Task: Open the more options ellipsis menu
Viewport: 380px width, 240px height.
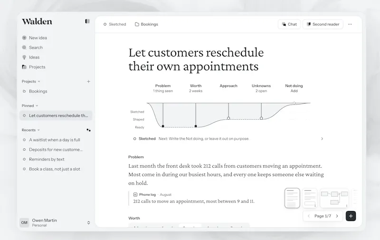Action: (x=350, y=24)
